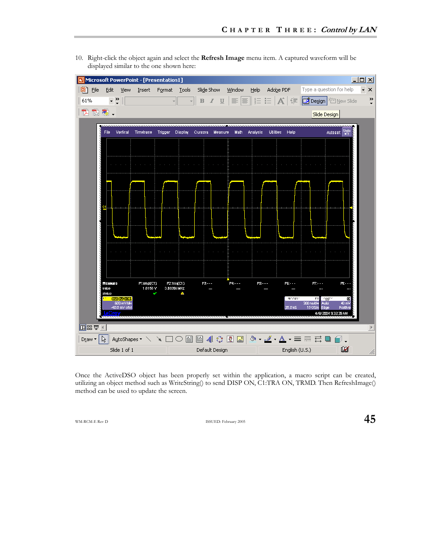Expand the Draw menu
426x552 pixels.
pos(88,339)
